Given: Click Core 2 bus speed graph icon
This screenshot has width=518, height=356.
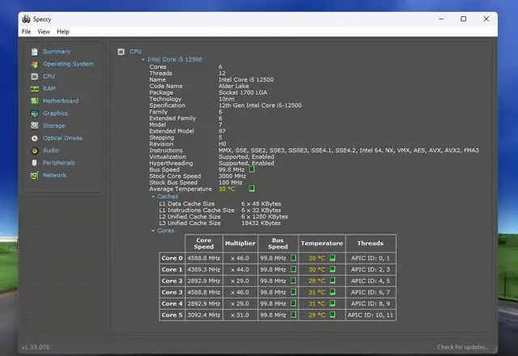Looking at the screenshot, I should tap(293, 281).
